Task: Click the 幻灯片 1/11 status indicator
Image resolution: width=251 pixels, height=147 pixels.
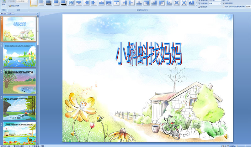Action: pos(5,146)
